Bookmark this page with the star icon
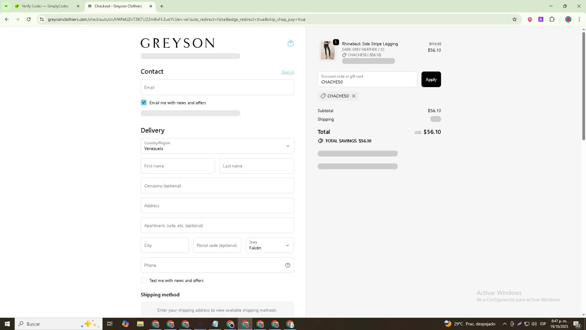 pos(515,19)
